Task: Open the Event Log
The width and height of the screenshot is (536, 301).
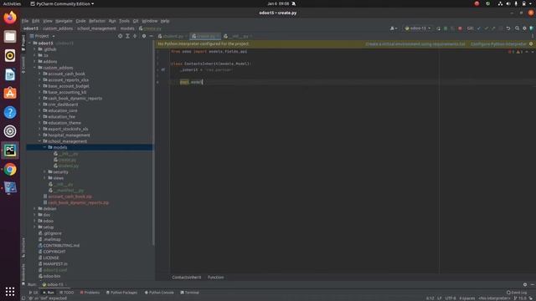Action: point(517,293)
